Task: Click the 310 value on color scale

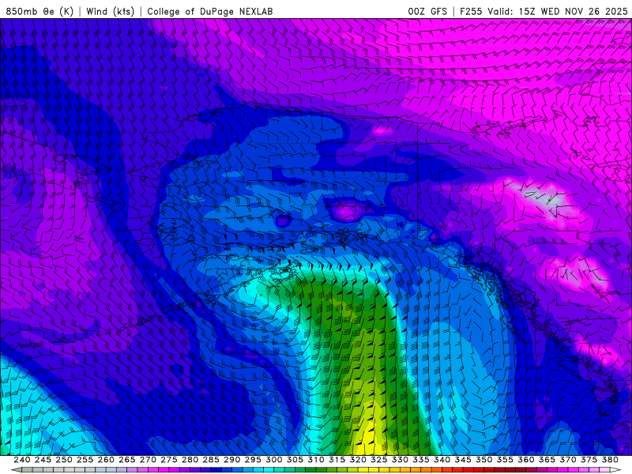Action: pyautogui.click(x=315, y=460)
